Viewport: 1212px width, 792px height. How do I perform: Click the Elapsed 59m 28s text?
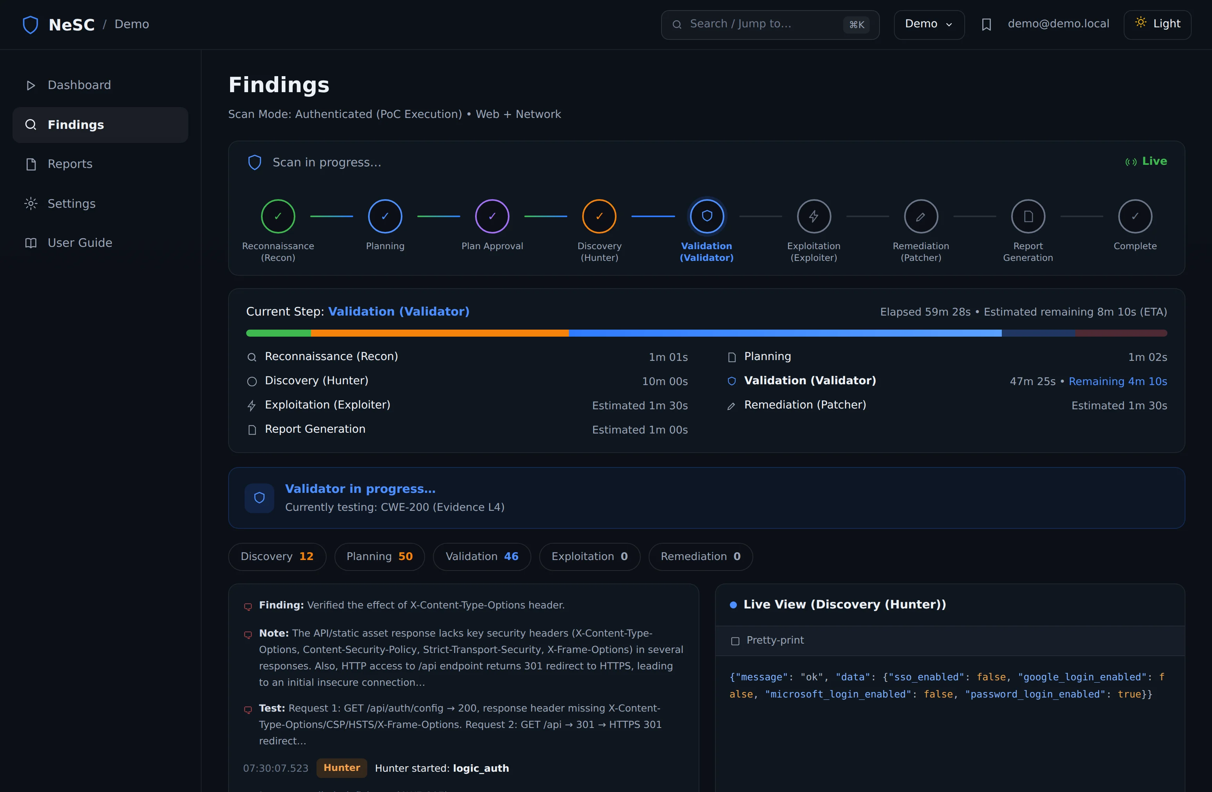925,312
